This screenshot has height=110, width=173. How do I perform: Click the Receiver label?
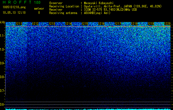point(56,10)
